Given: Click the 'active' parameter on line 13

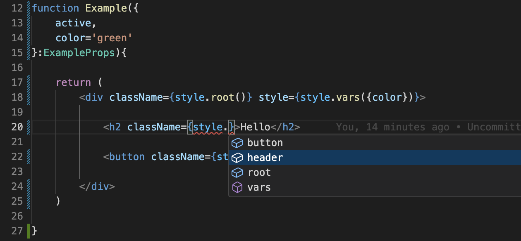Looking at the screenshot, I should click(x=74, y=23).
